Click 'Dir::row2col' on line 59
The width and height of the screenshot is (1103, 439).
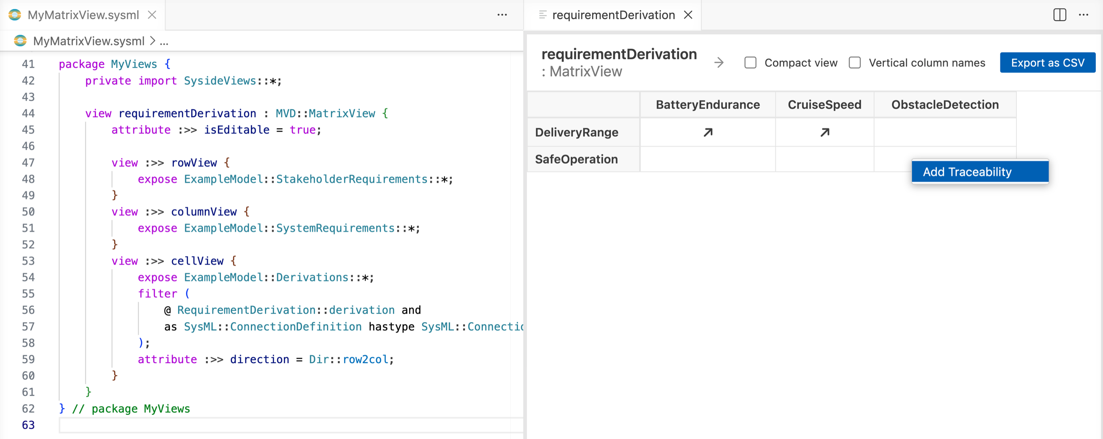click(x=349, y=359)
